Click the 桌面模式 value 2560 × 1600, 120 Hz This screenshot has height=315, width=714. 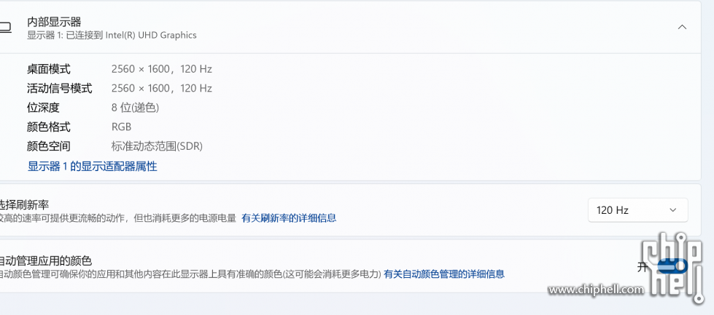tap(162, 69)
